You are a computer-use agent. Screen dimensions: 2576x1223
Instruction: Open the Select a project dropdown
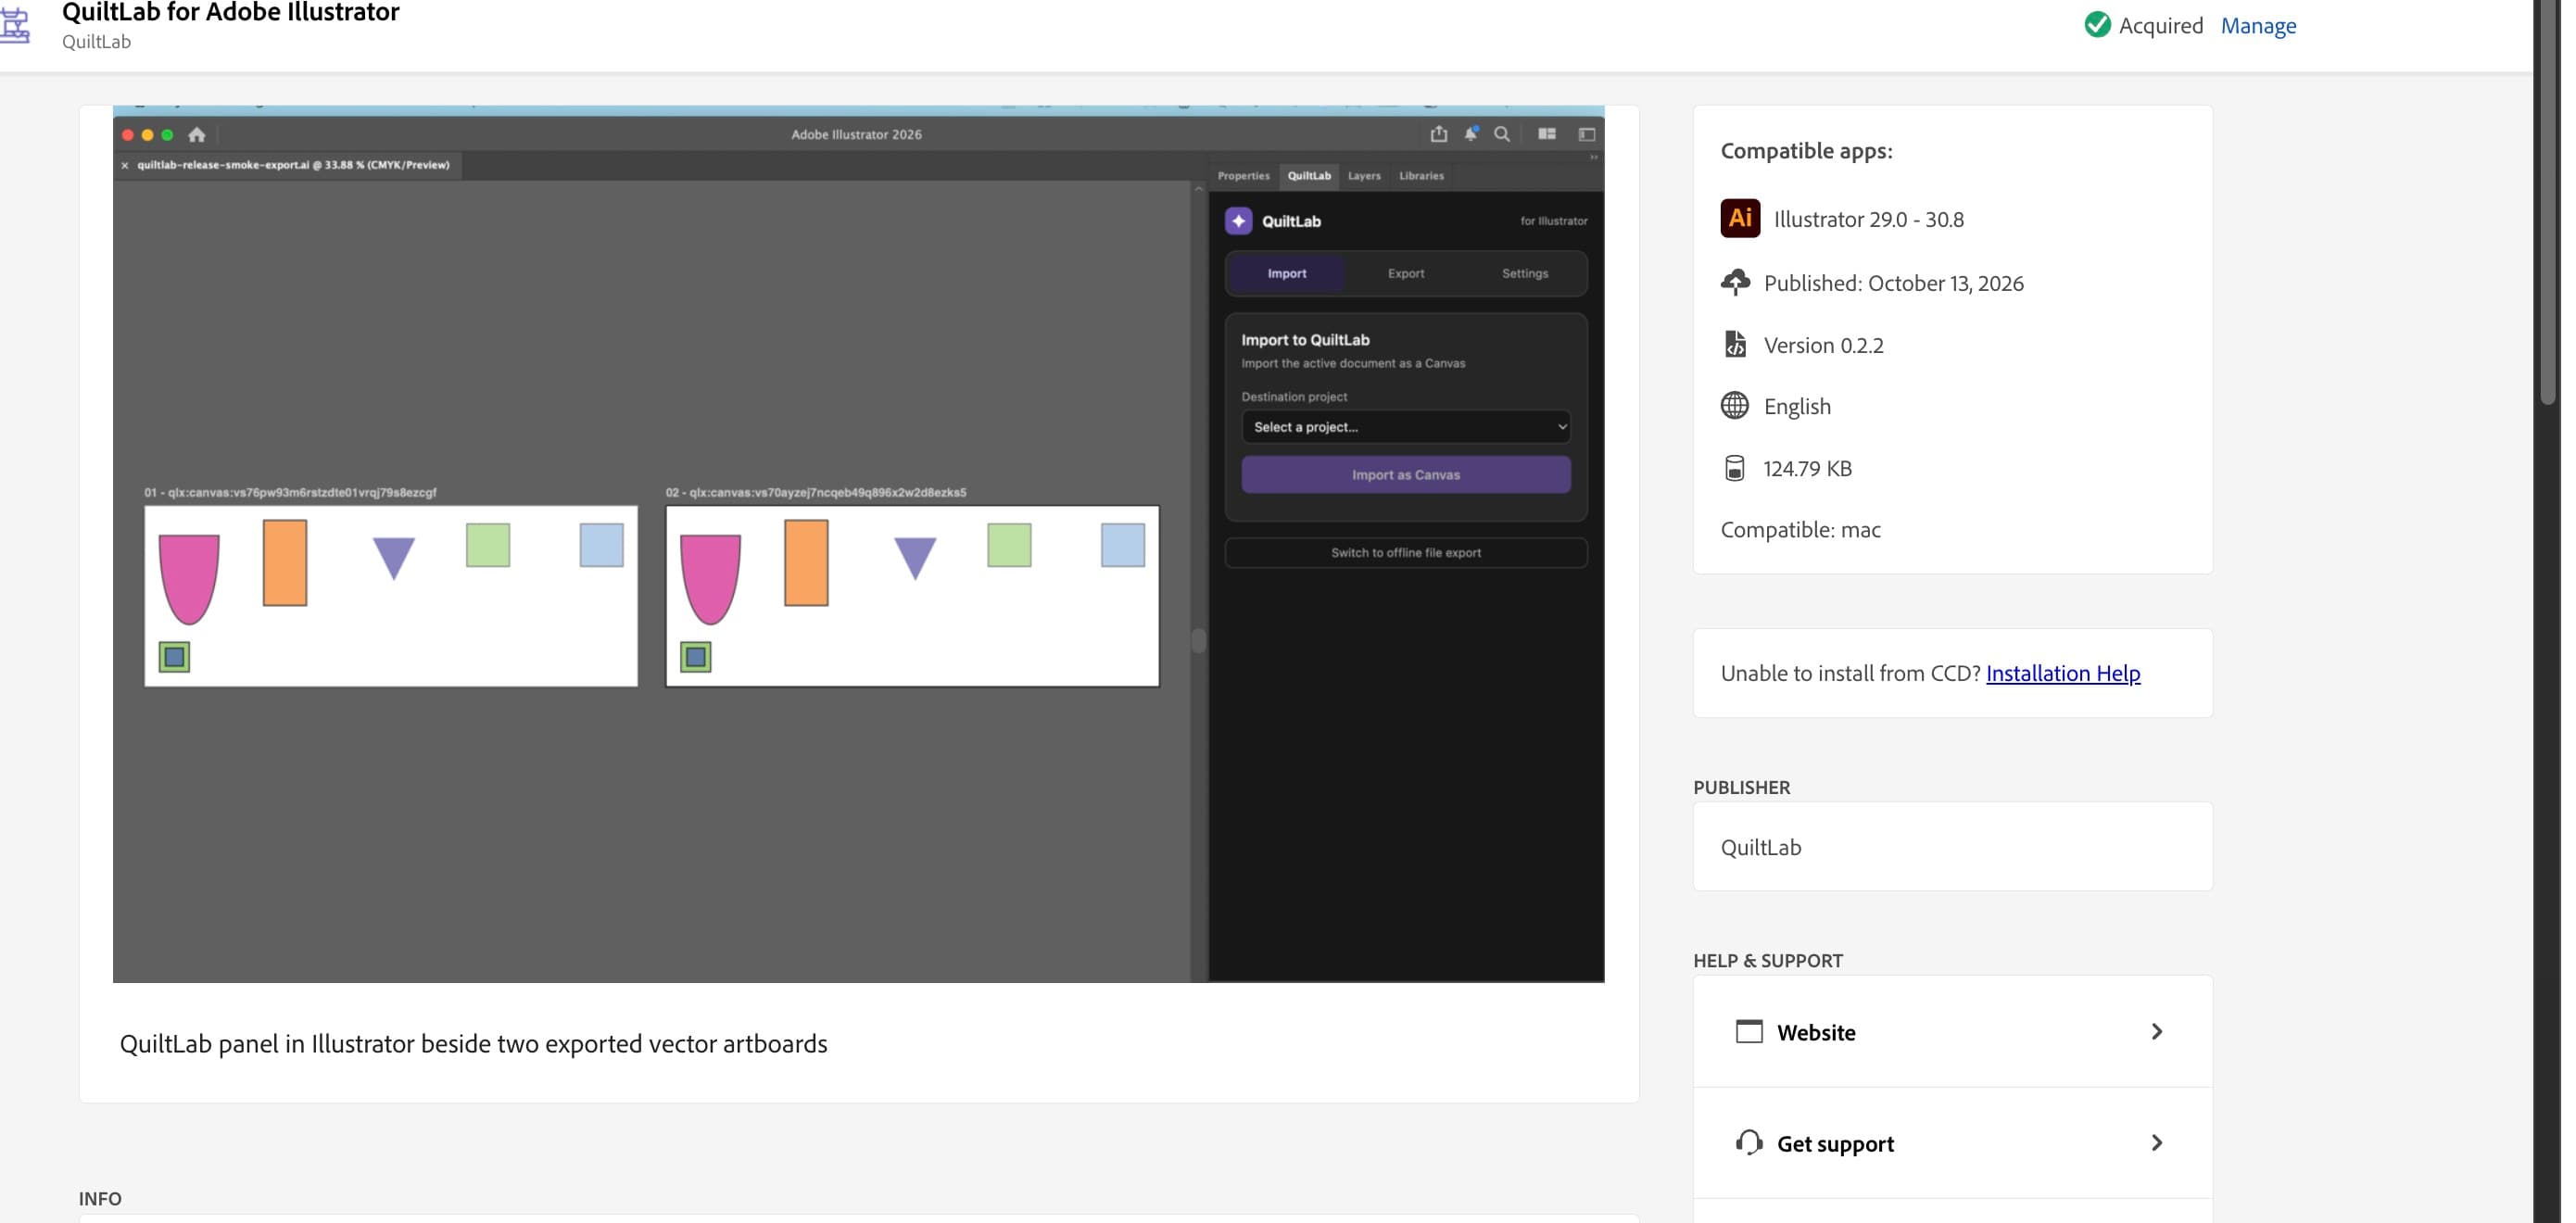(x=1406, y=427)
